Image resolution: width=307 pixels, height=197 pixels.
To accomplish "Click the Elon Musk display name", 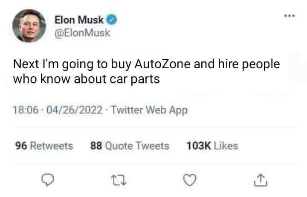I will [x=79, y=20].
